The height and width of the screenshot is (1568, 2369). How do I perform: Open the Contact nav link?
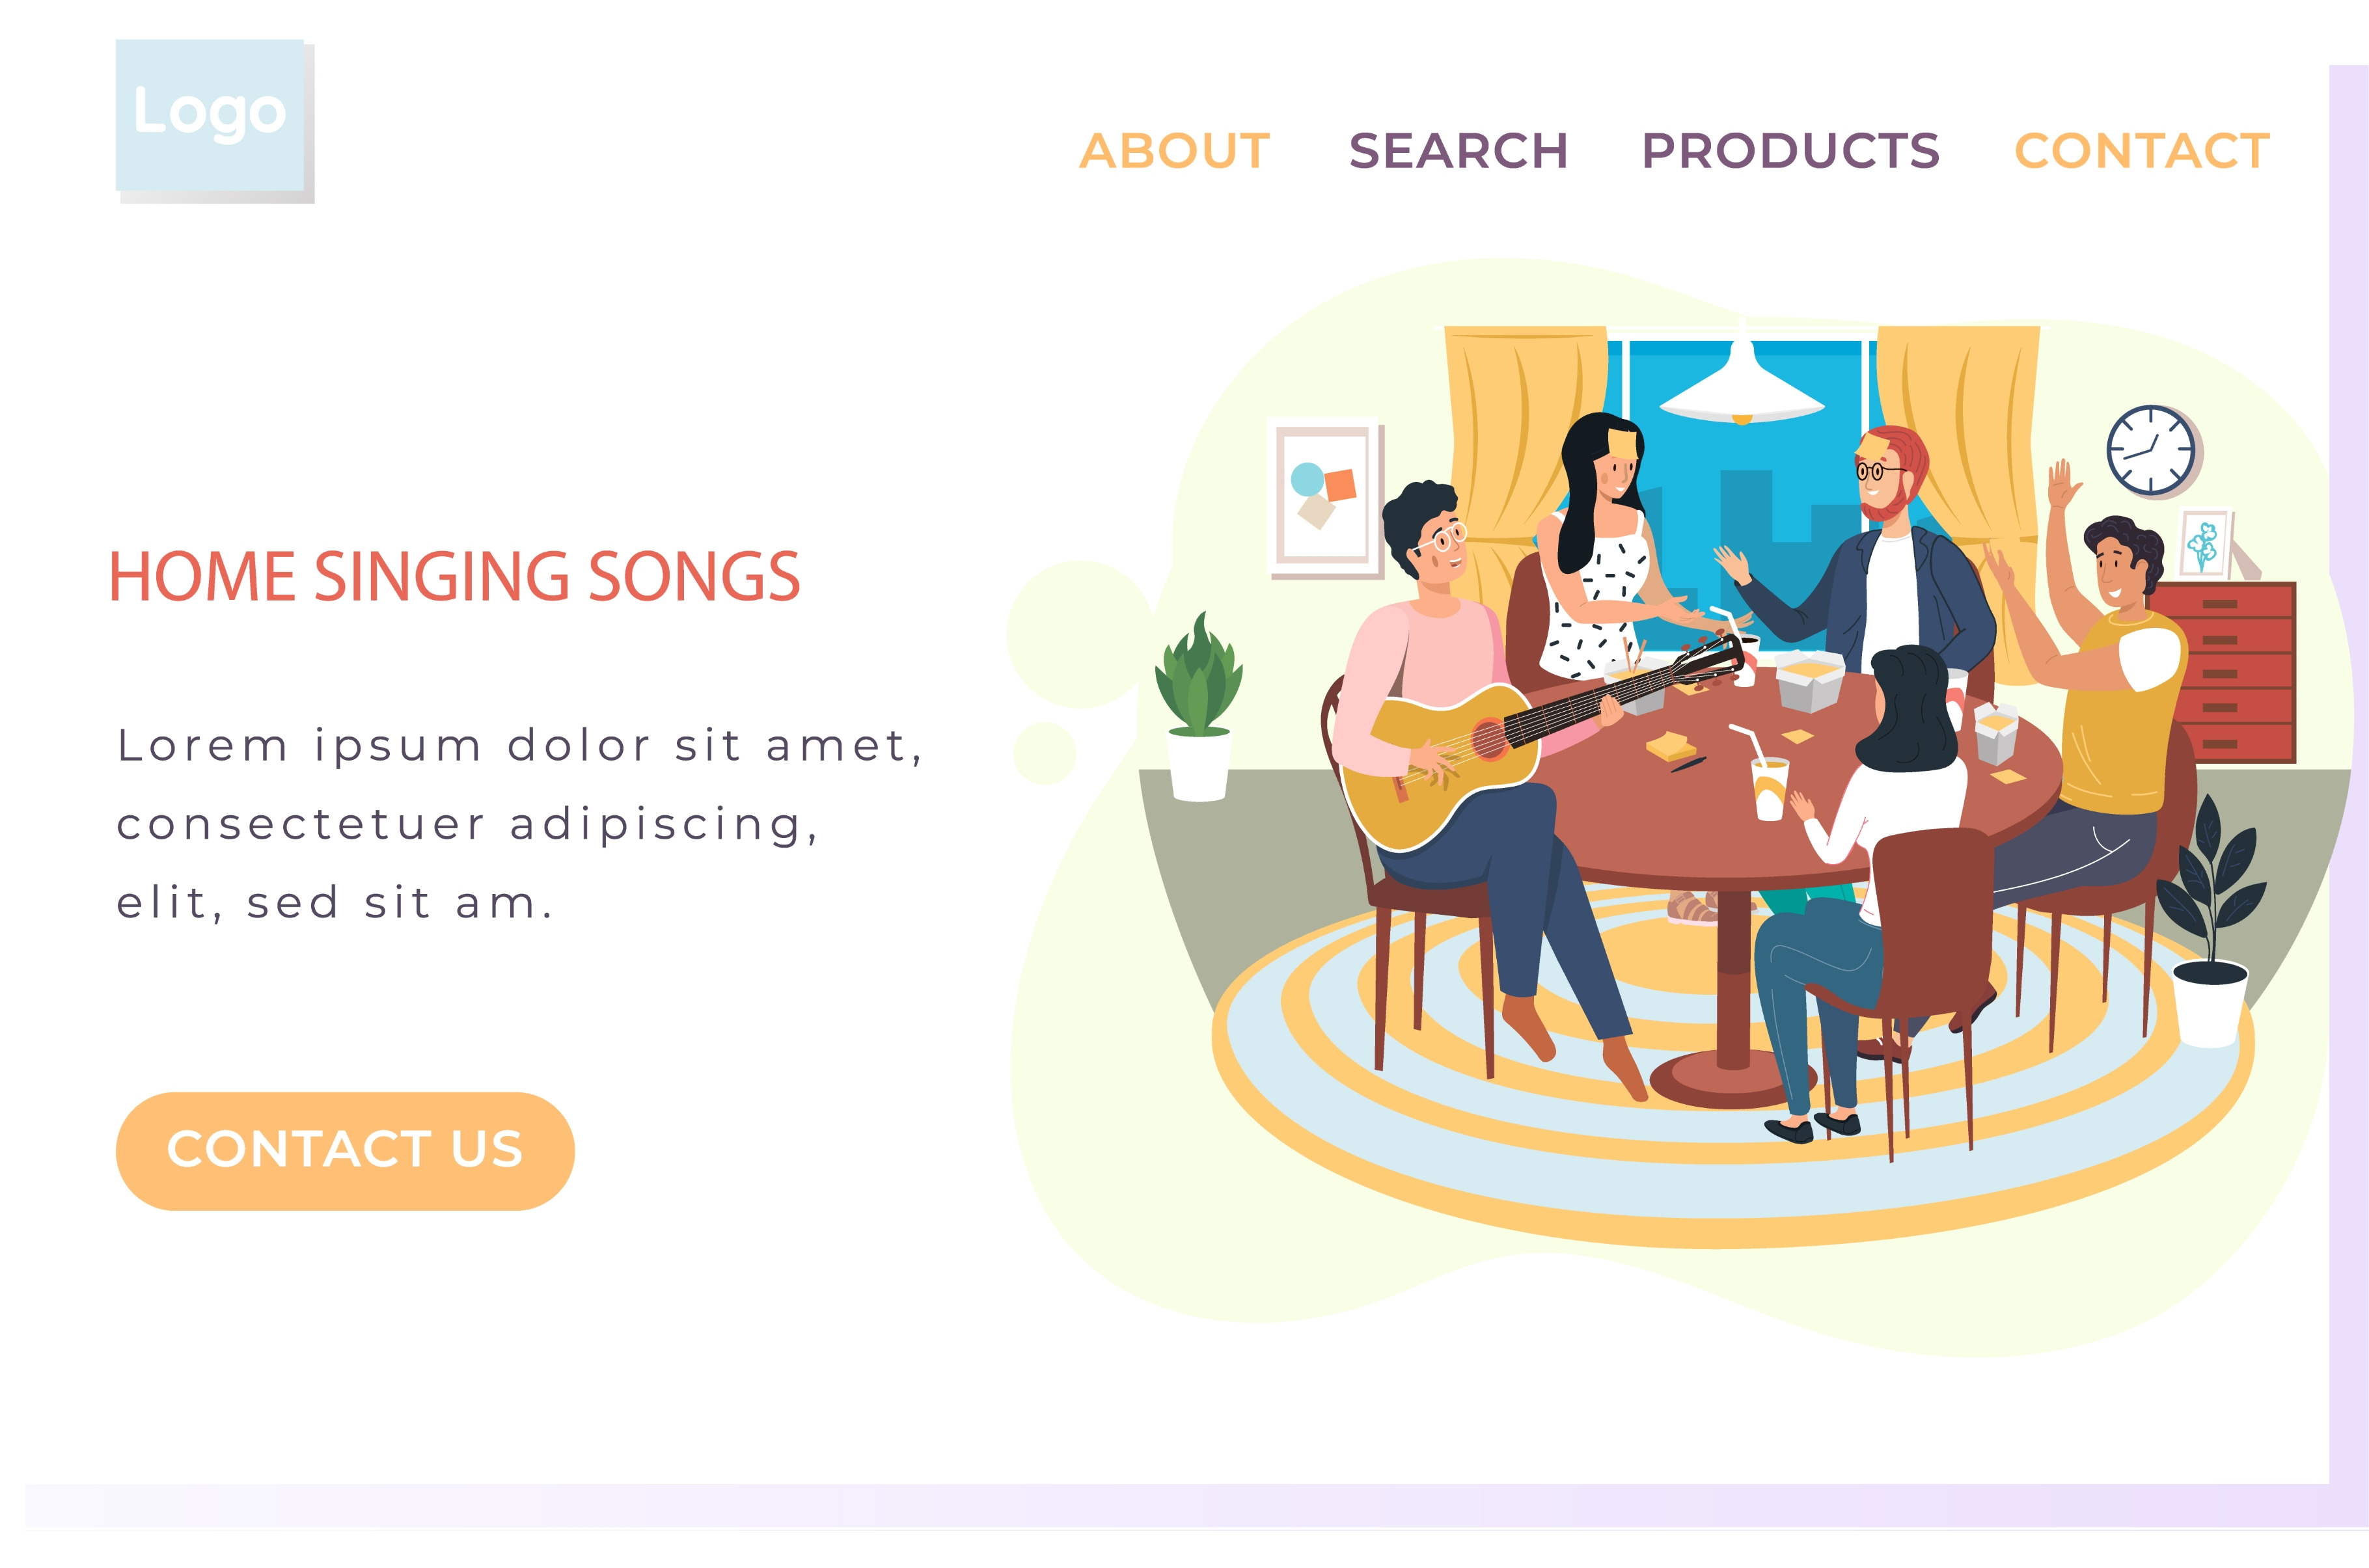2141,151
